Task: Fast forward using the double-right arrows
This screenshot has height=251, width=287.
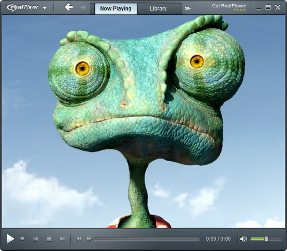Action: (89, 239)
